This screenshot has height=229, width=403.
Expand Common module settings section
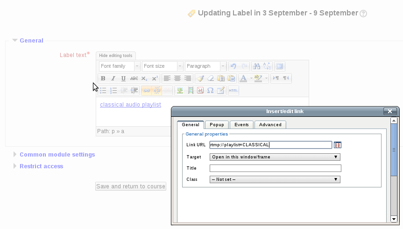(57, 155)
